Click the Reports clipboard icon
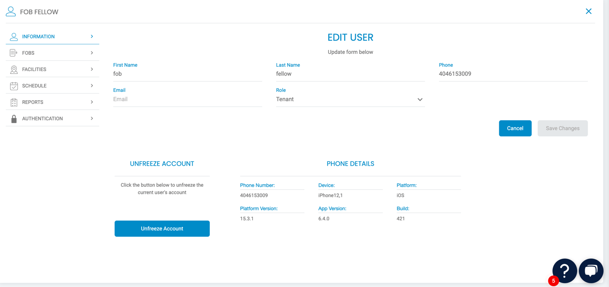This screenshot has height=287, width=609. [x=14, y=102]
